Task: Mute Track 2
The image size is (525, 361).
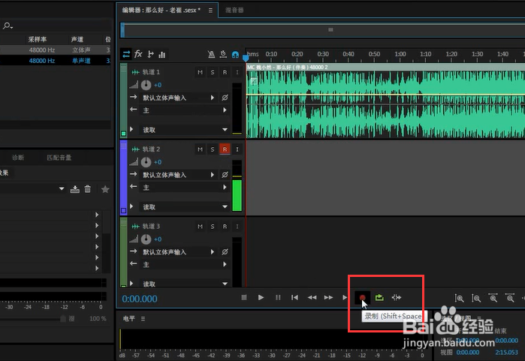Action: pyautogui.click(x=201, y=149)
